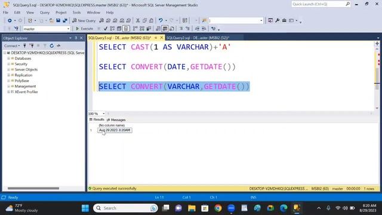This screenshot has width=382, height=215.
Task: Click the Open File folder icon
Action: pos(51,21)
